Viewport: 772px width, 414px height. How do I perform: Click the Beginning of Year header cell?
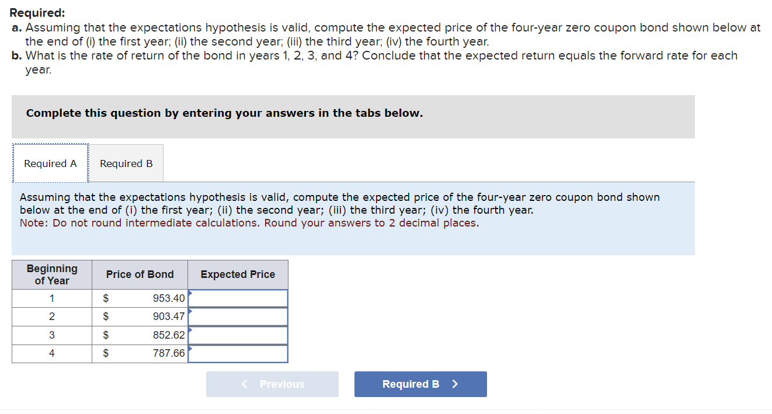[x=51, y=274]
